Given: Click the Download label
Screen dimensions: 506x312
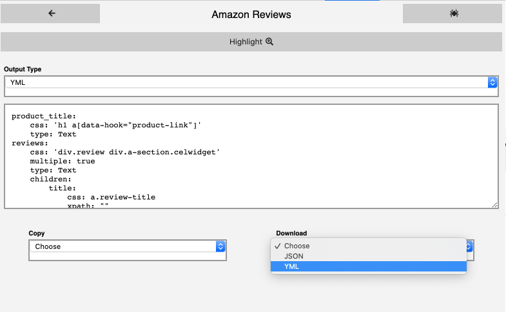Looking at the screenshot, I should pyautogui.click(x=291, y=233).
